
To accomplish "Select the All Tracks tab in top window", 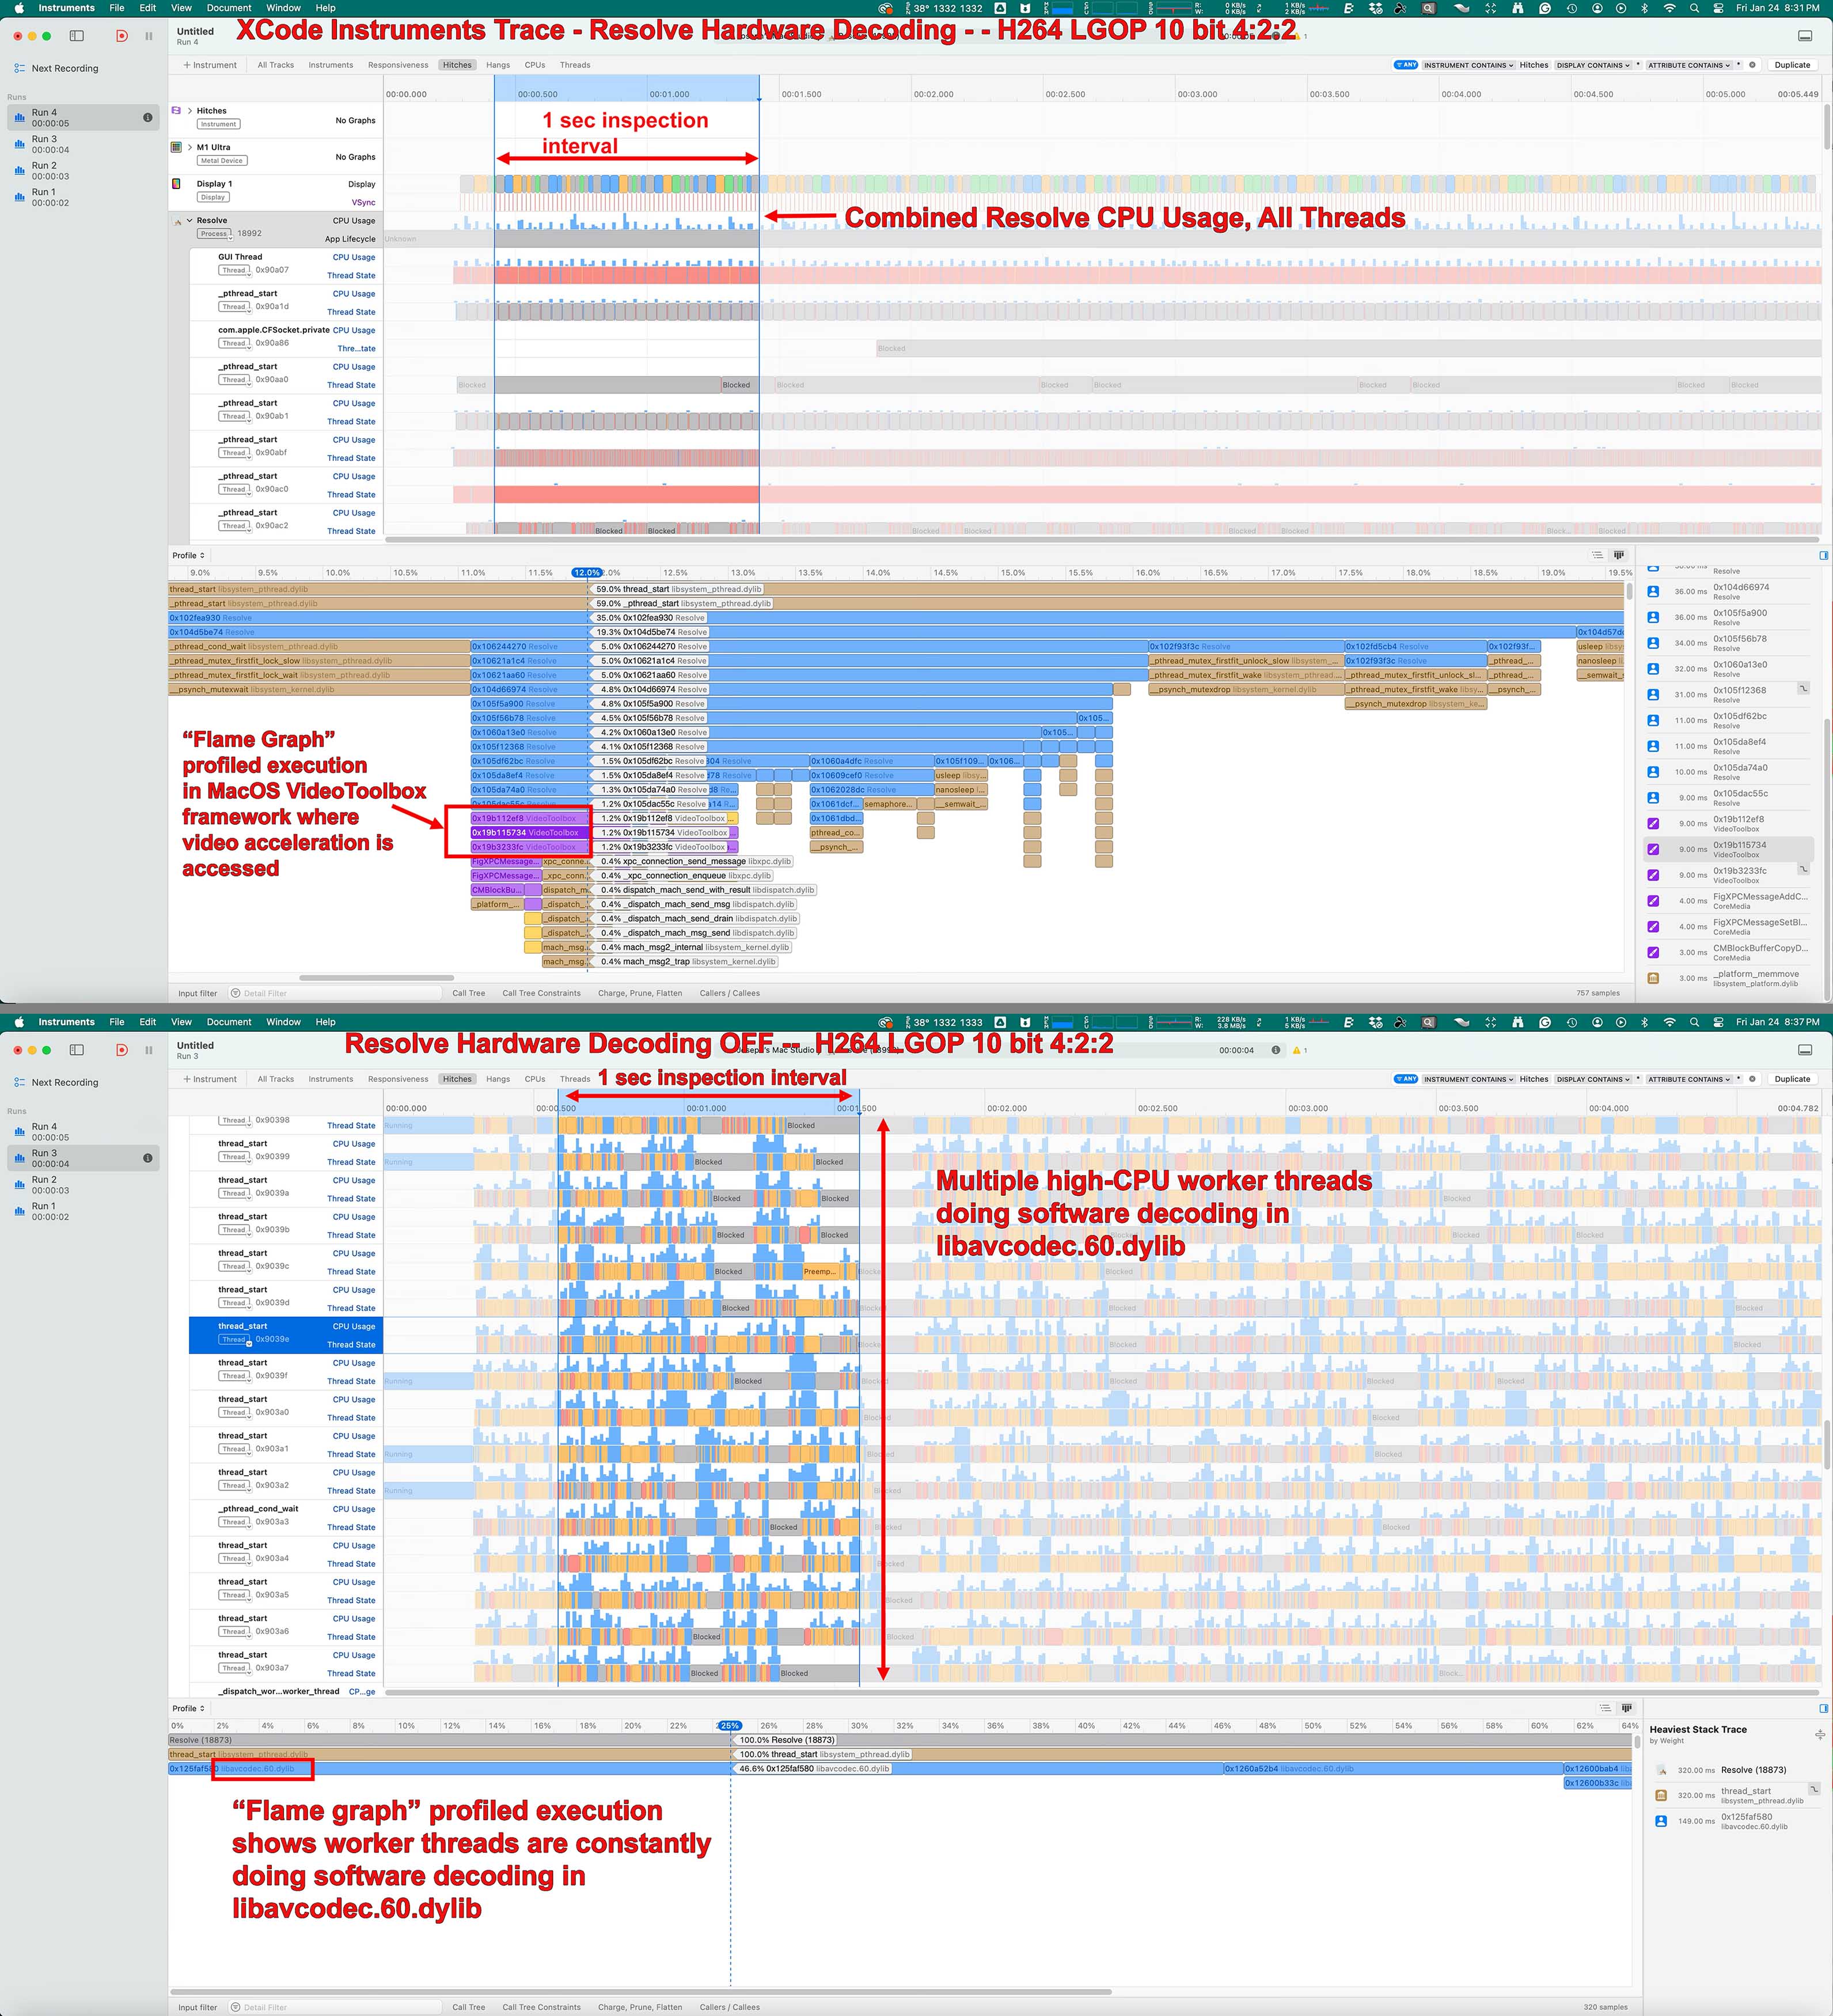I will (276, 65).
